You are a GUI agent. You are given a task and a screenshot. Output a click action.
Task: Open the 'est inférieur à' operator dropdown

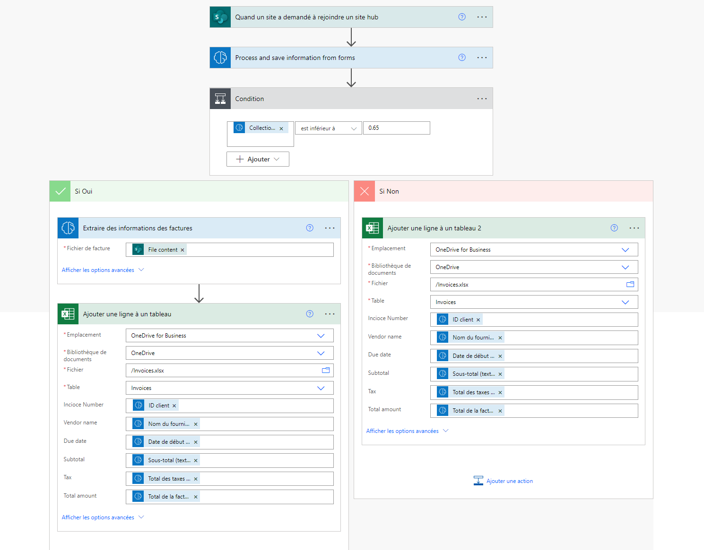[x=329, y=128]
